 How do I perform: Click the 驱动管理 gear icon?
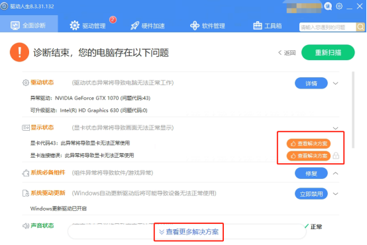(75, 25)
